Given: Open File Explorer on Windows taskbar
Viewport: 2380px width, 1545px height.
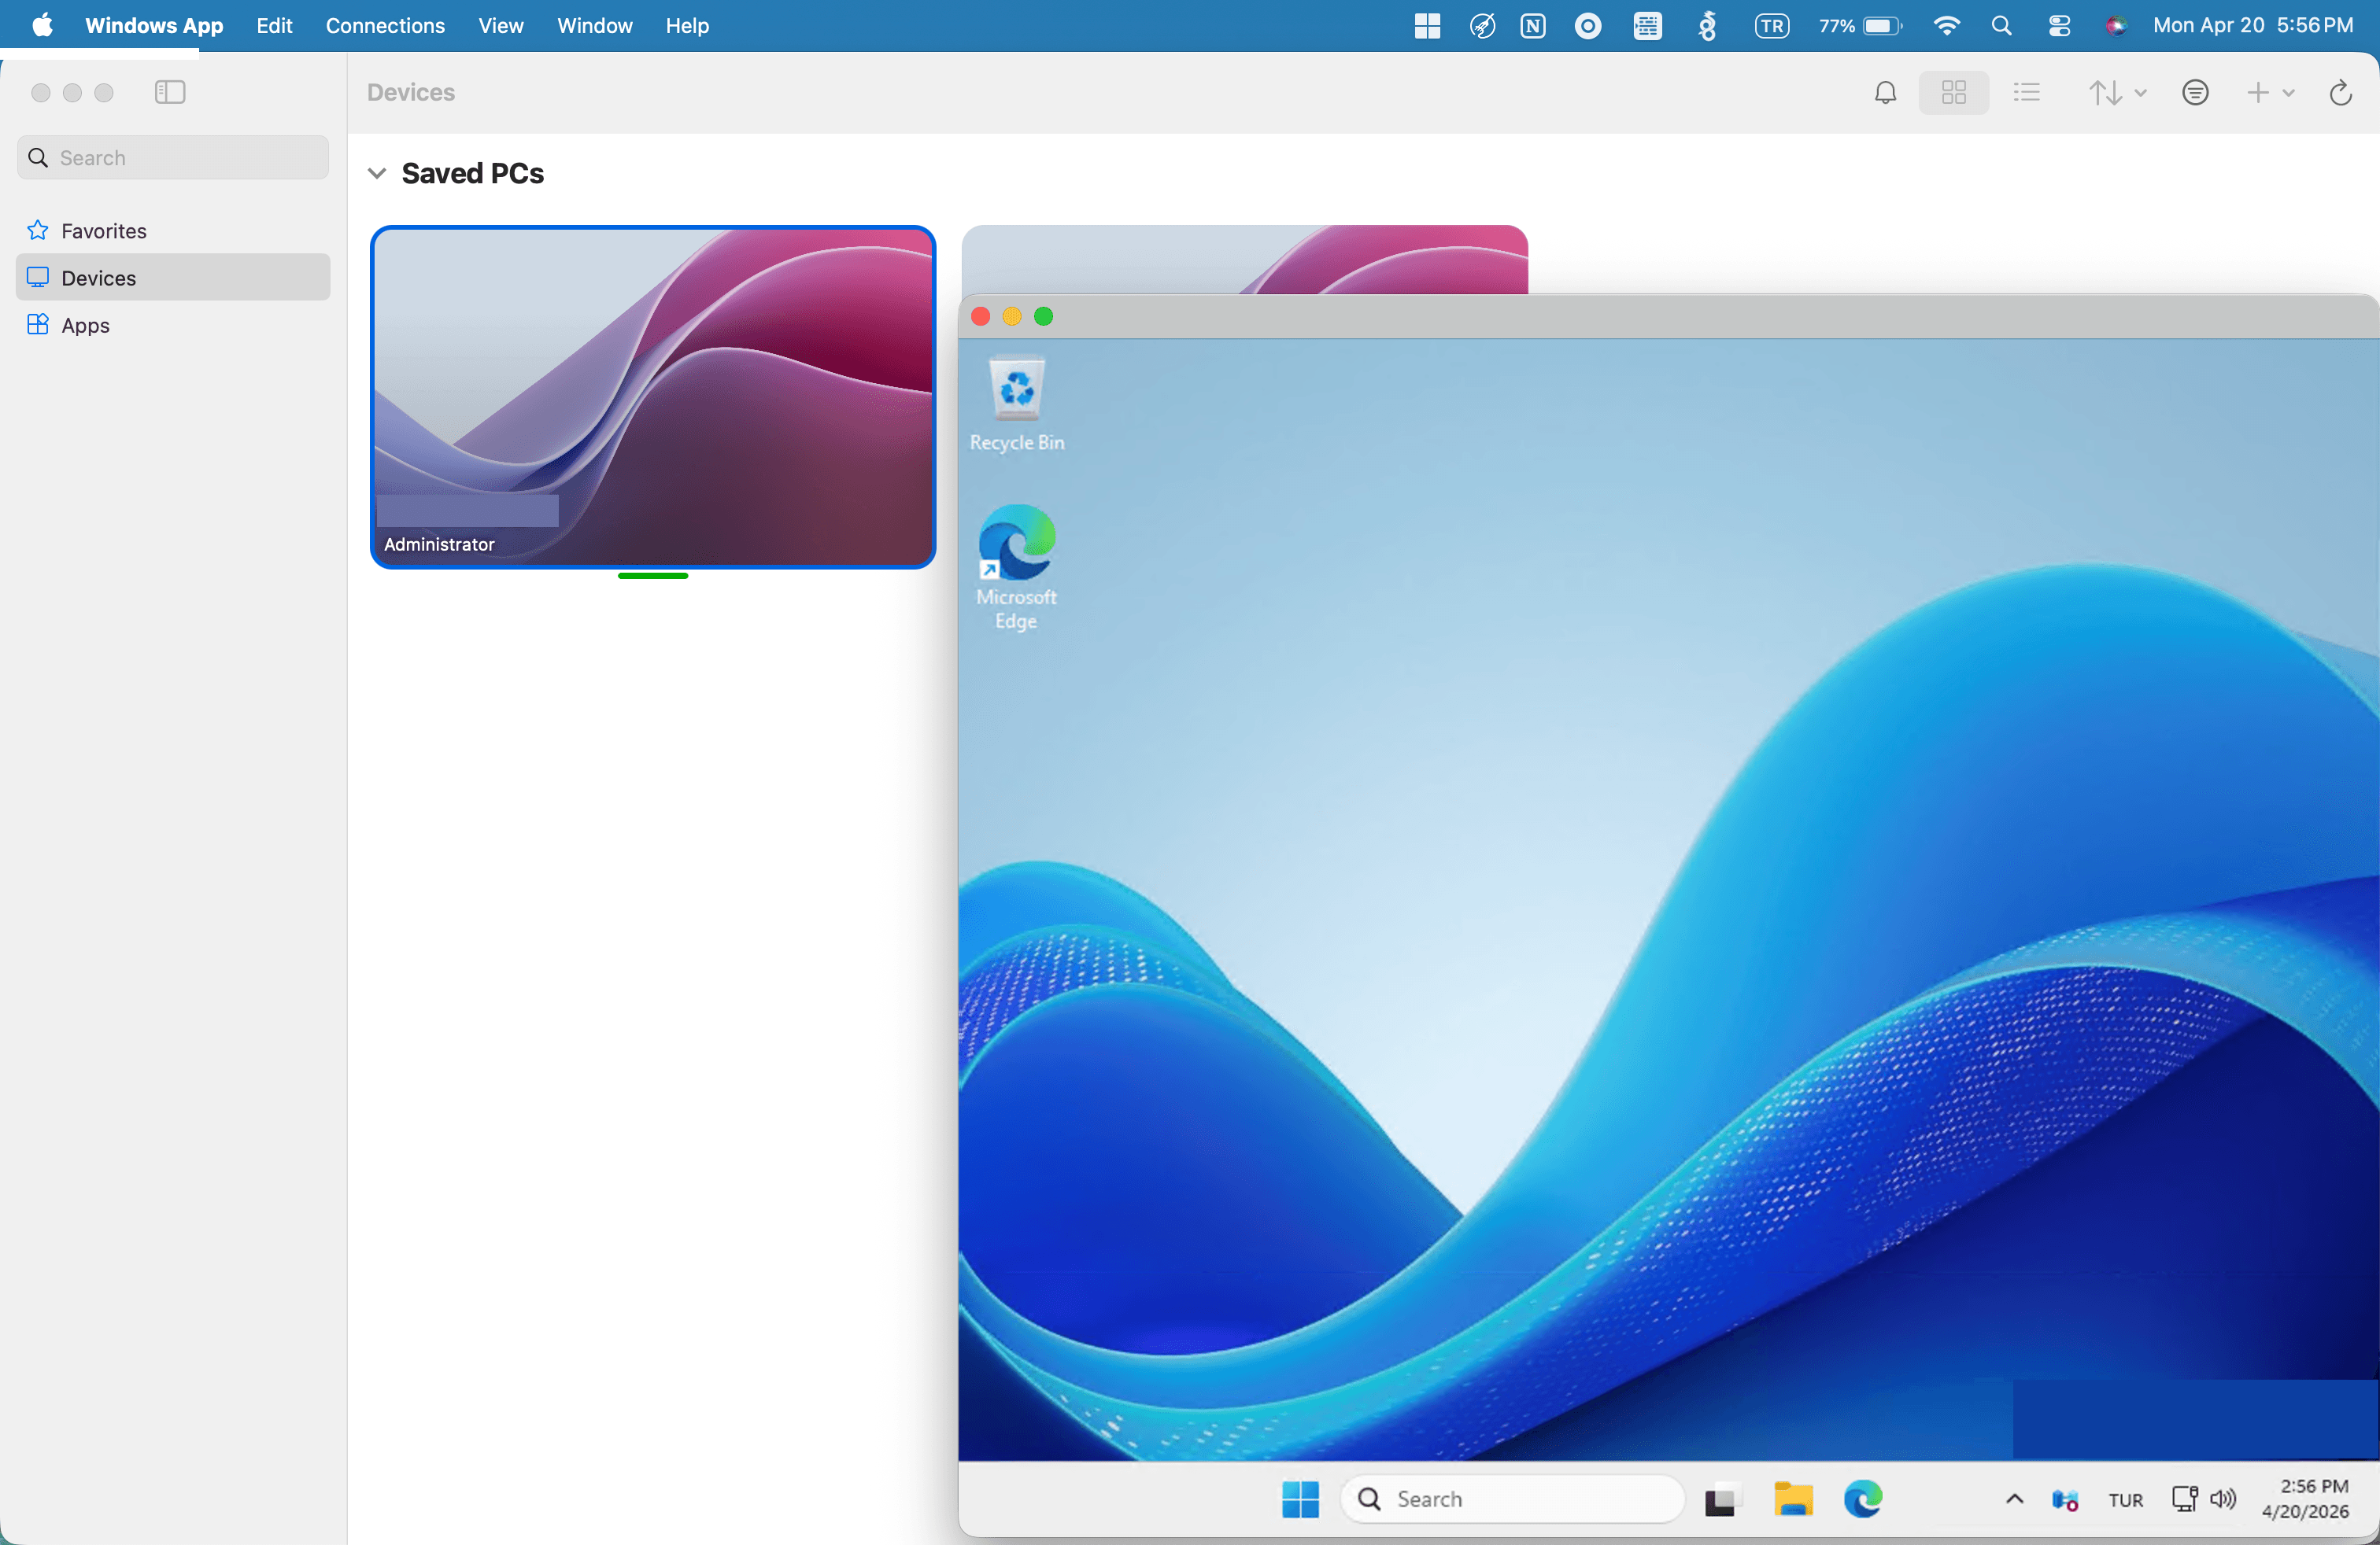Looking at the screenshot, I should click(1792, 1499).
